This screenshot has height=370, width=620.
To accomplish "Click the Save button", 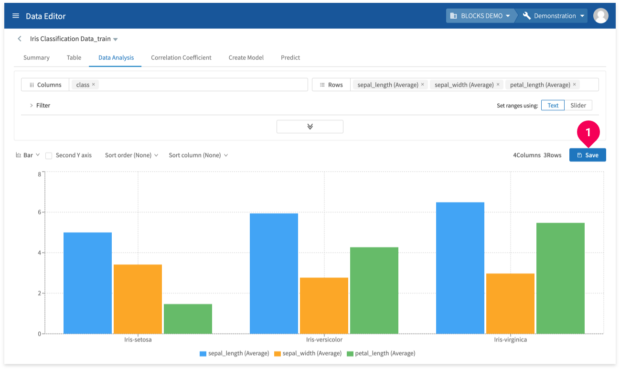I will point(588,155).
